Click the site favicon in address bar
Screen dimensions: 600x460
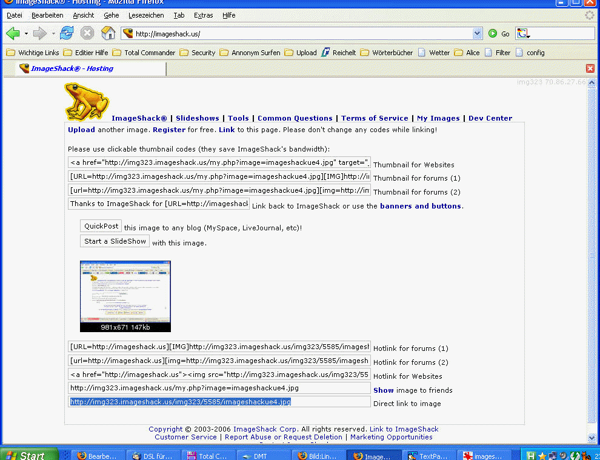(x=128, y=33)
